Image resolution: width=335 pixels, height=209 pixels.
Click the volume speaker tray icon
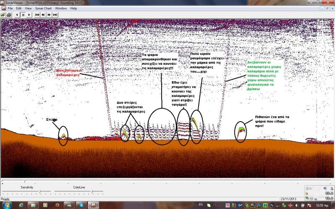click(296, 205)
